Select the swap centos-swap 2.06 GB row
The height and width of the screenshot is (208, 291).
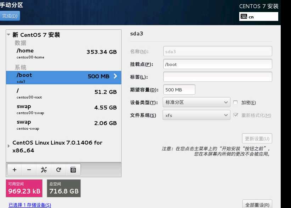(x=64, y=125)
